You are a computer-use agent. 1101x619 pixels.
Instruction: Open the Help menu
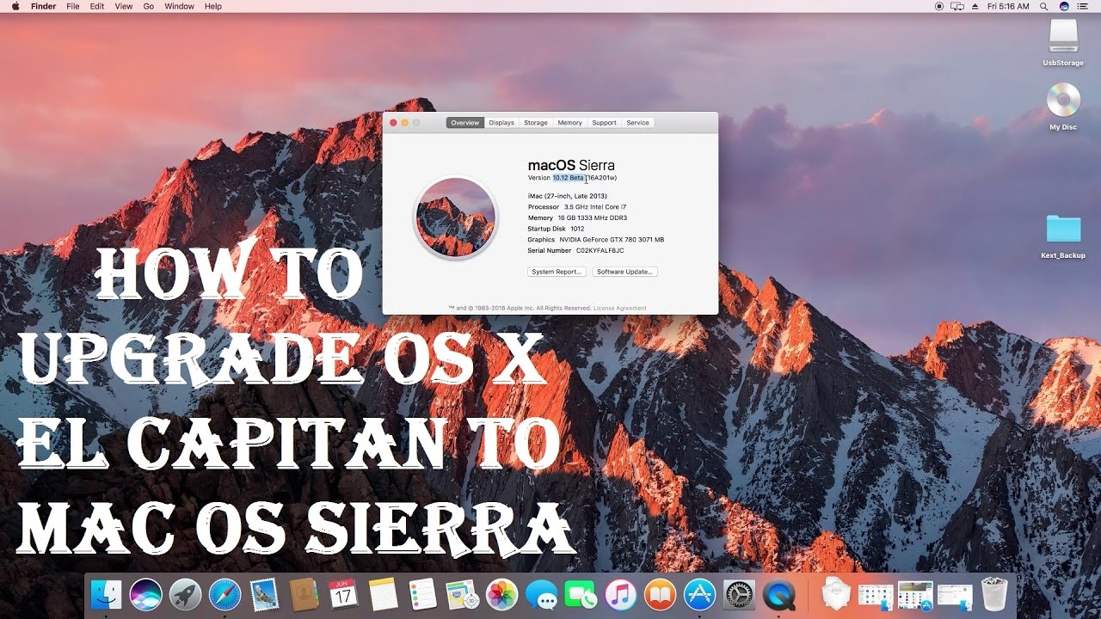(x=213, y=6)
